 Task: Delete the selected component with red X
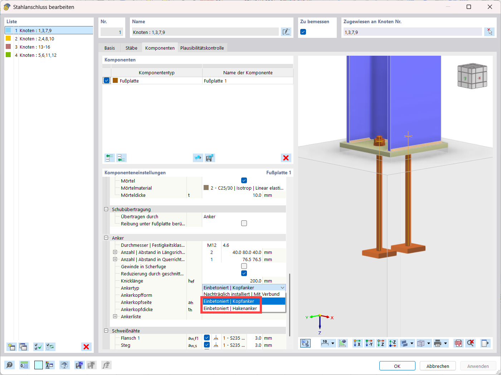coord(286,158)
